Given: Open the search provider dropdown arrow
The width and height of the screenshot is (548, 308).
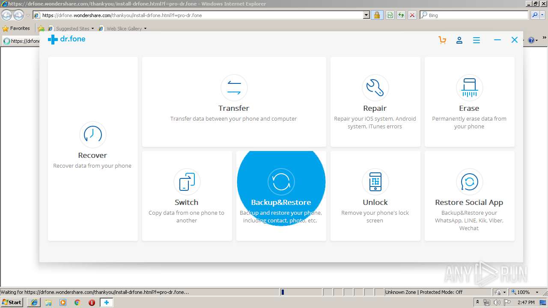Looking at the screenshot, I should click(x=543, y=15).
